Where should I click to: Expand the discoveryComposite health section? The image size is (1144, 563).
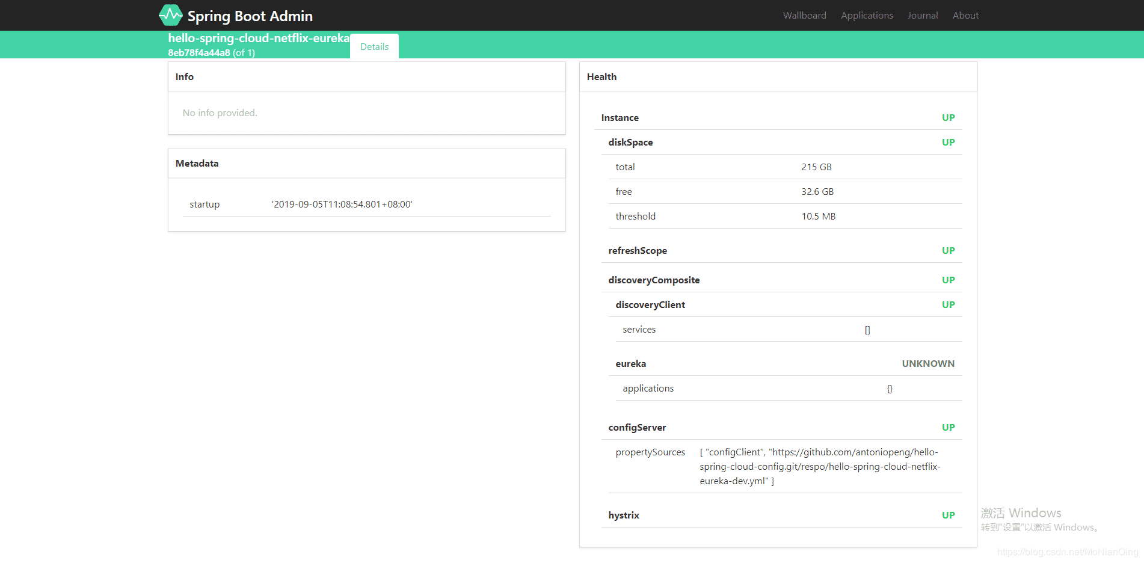(654, 280)
